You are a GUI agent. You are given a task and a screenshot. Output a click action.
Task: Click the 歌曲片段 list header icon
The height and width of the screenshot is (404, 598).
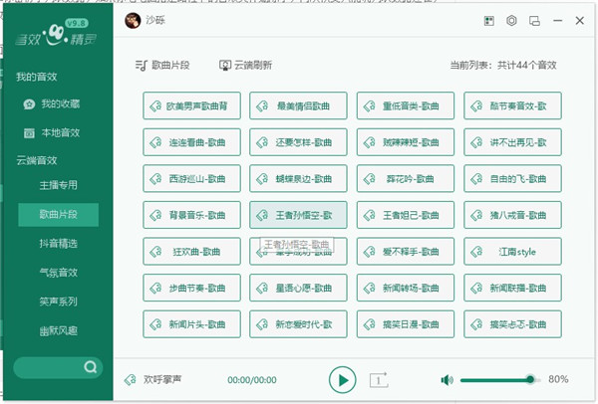point(141,65)
